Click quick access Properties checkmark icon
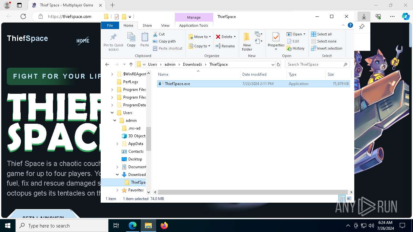Screen dimensions: 413x232 click(116, 17)
